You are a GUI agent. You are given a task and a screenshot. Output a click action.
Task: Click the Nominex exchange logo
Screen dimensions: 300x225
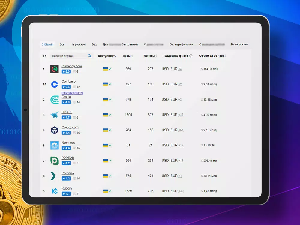54,145
